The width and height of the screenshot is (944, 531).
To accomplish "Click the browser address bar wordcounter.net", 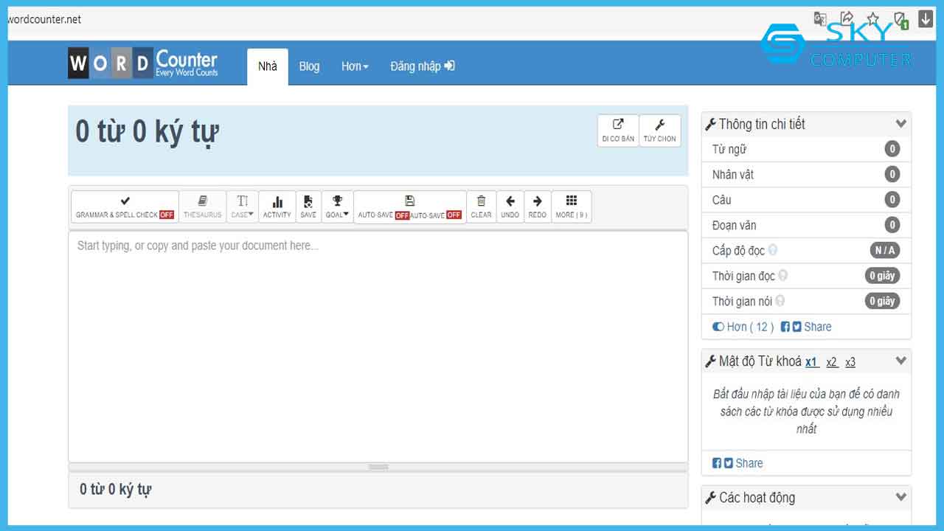I will [44, 19].
